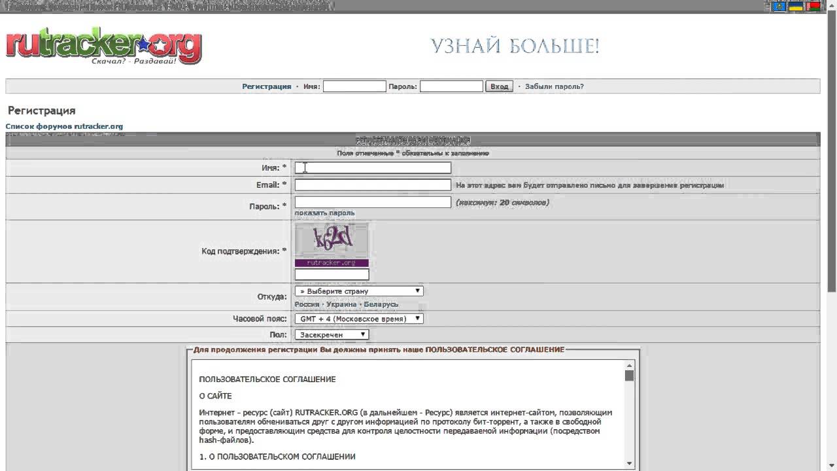This screenshot has height=471, width=837.
Task: Click the О САЙТЕ heading text
Action: [215, 396]
